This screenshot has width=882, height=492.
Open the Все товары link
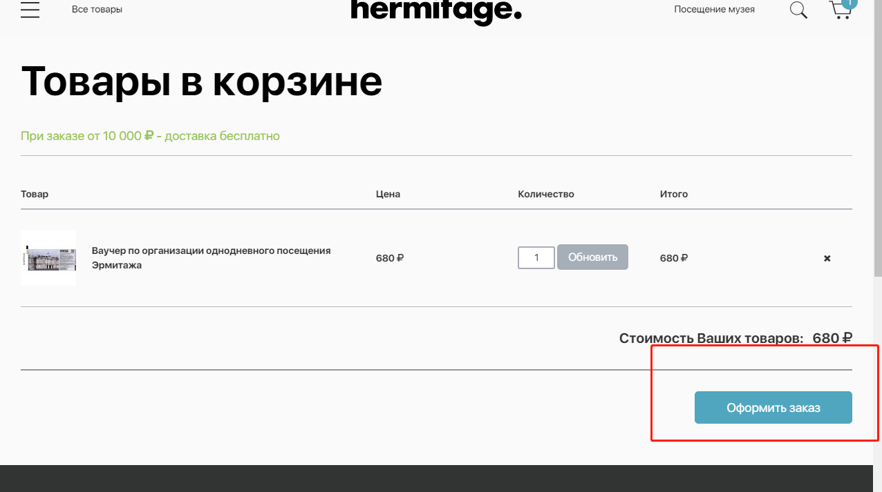97,10
